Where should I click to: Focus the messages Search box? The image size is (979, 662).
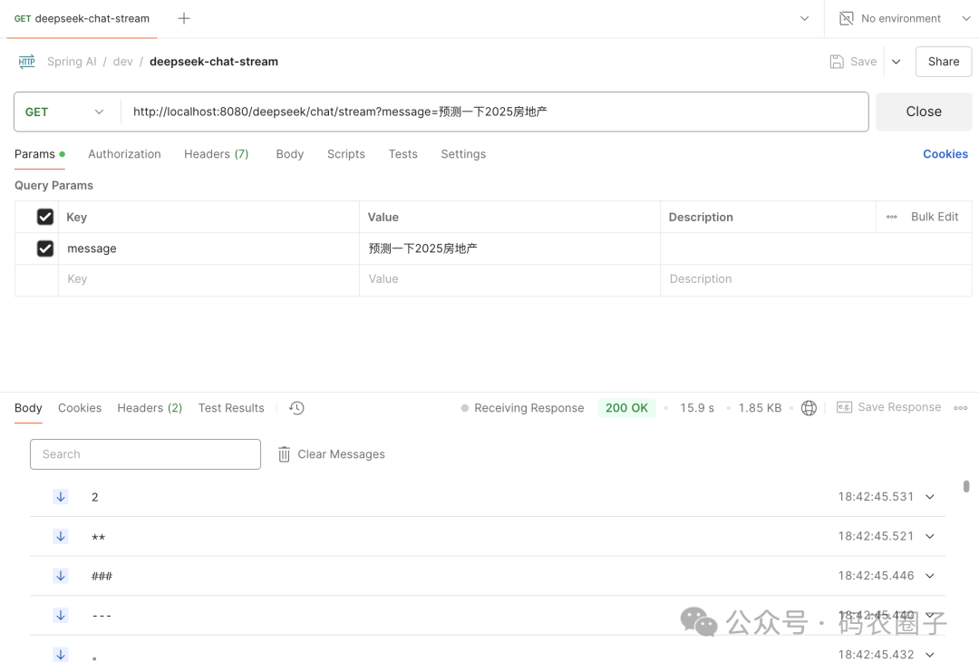coord(145,454)
